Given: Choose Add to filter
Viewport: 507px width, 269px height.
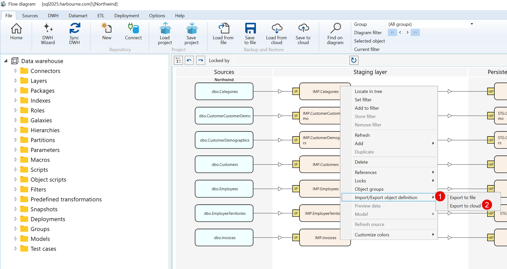Looking at the screenshot, I should pos(389,108).
